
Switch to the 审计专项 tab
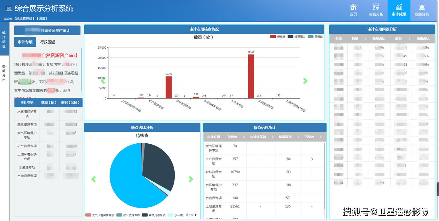(25, 42)
